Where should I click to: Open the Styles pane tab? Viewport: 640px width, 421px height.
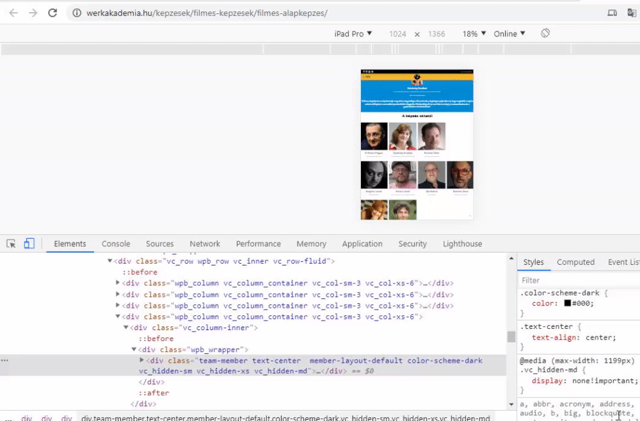pyautogui.click(x=534, y=262)
